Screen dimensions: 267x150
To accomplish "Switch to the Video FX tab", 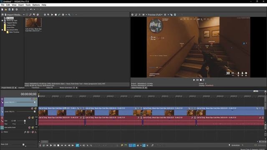I will (x=49, y=88).
